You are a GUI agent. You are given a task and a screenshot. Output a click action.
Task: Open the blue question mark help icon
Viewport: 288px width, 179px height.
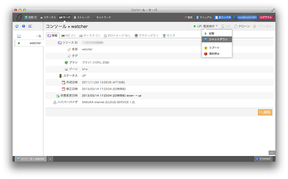click(x=24, y=26)
